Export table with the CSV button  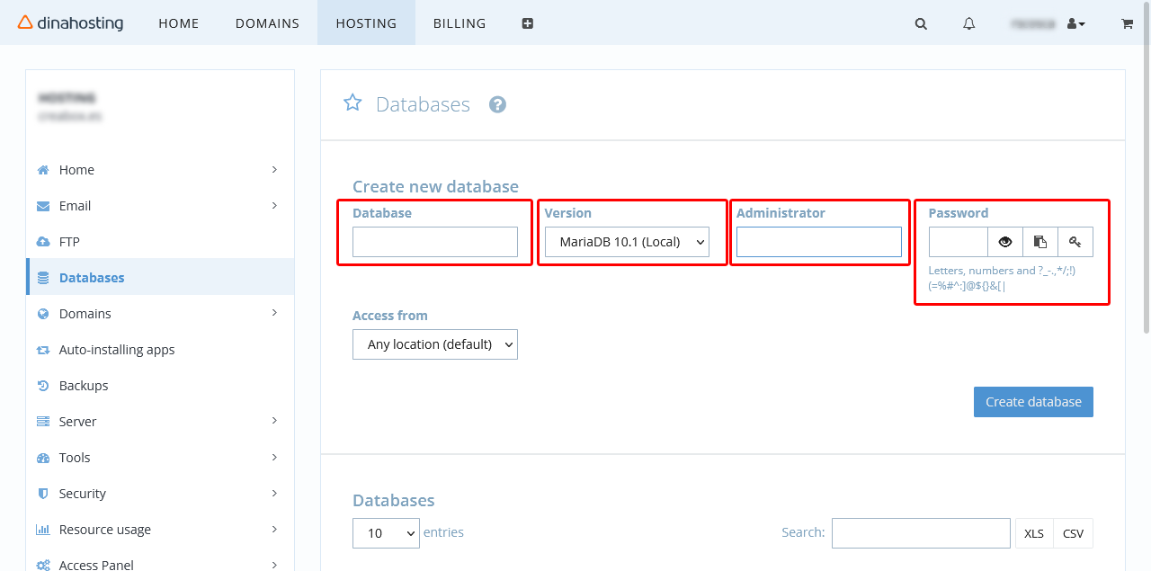pos(1073,533)
